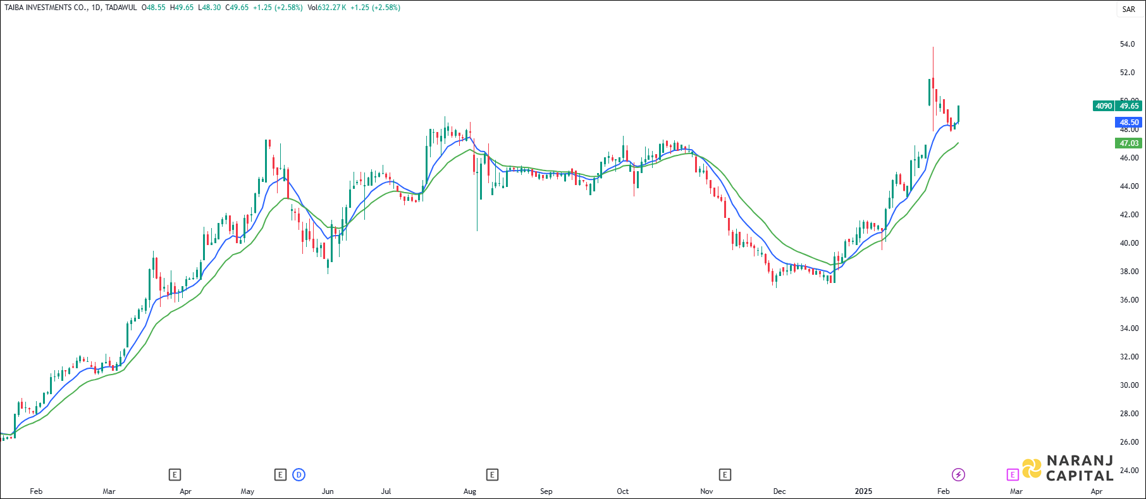Click the close value C49.65 in legend
The height and width of the screenshot is (499, 1146).
click(x=237, y=8)
